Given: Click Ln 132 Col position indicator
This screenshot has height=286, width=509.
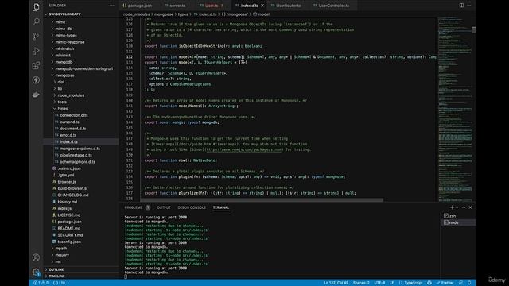Looking at the screenshot, I should tap(336, 283).
